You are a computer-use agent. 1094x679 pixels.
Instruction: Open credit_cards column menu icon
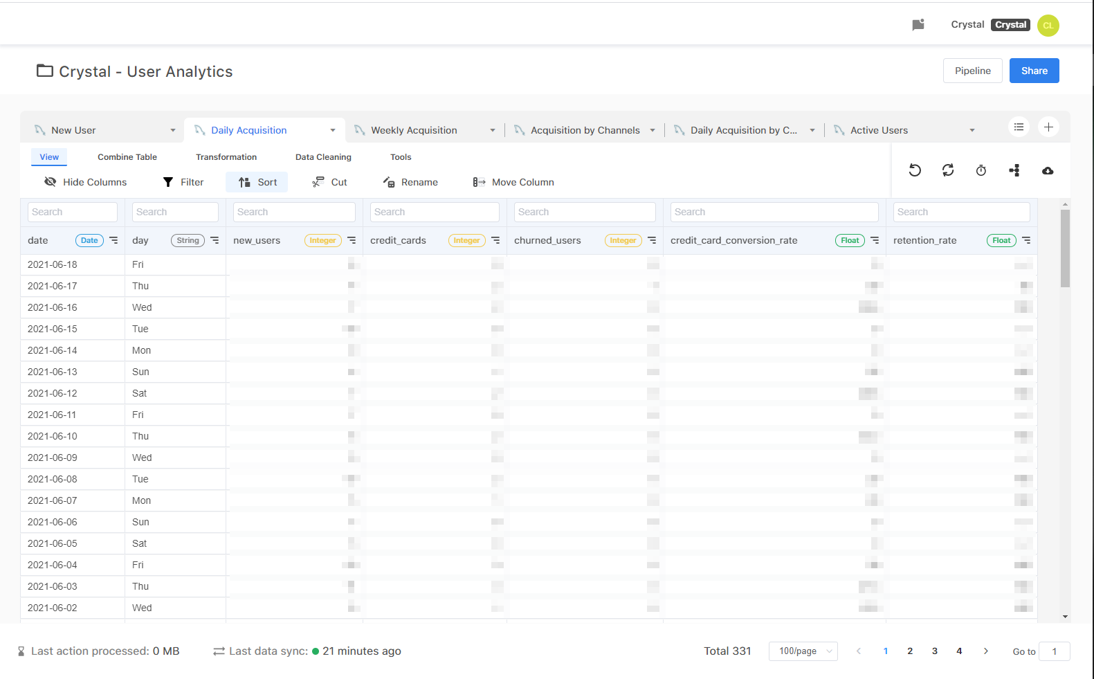pos(495,240)
